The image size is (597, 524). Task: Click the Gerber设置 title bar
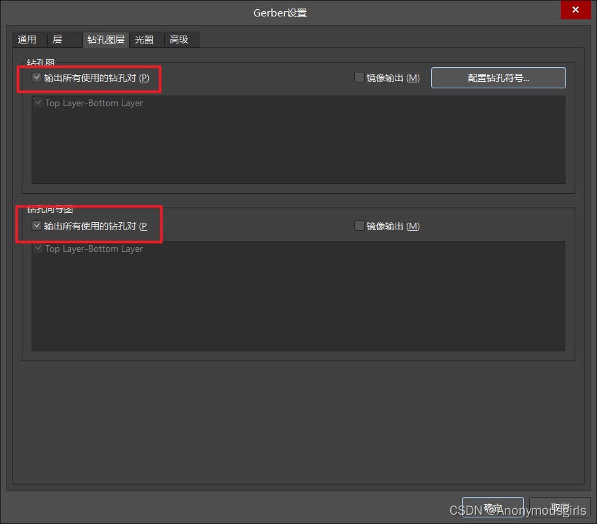280,13
